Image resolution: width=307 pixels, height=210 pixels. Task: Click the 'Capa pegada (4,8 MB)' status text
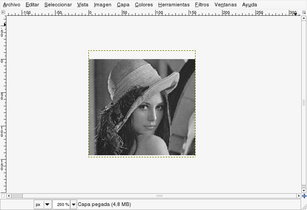105,204
